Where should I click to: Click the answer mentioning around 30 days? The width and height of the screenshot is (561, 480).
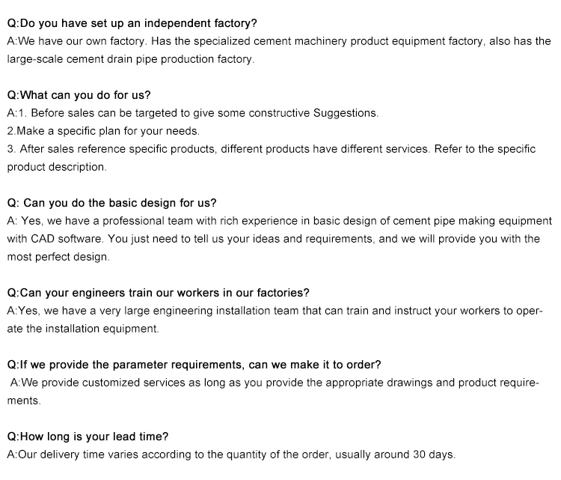click(x=230, y=455)
